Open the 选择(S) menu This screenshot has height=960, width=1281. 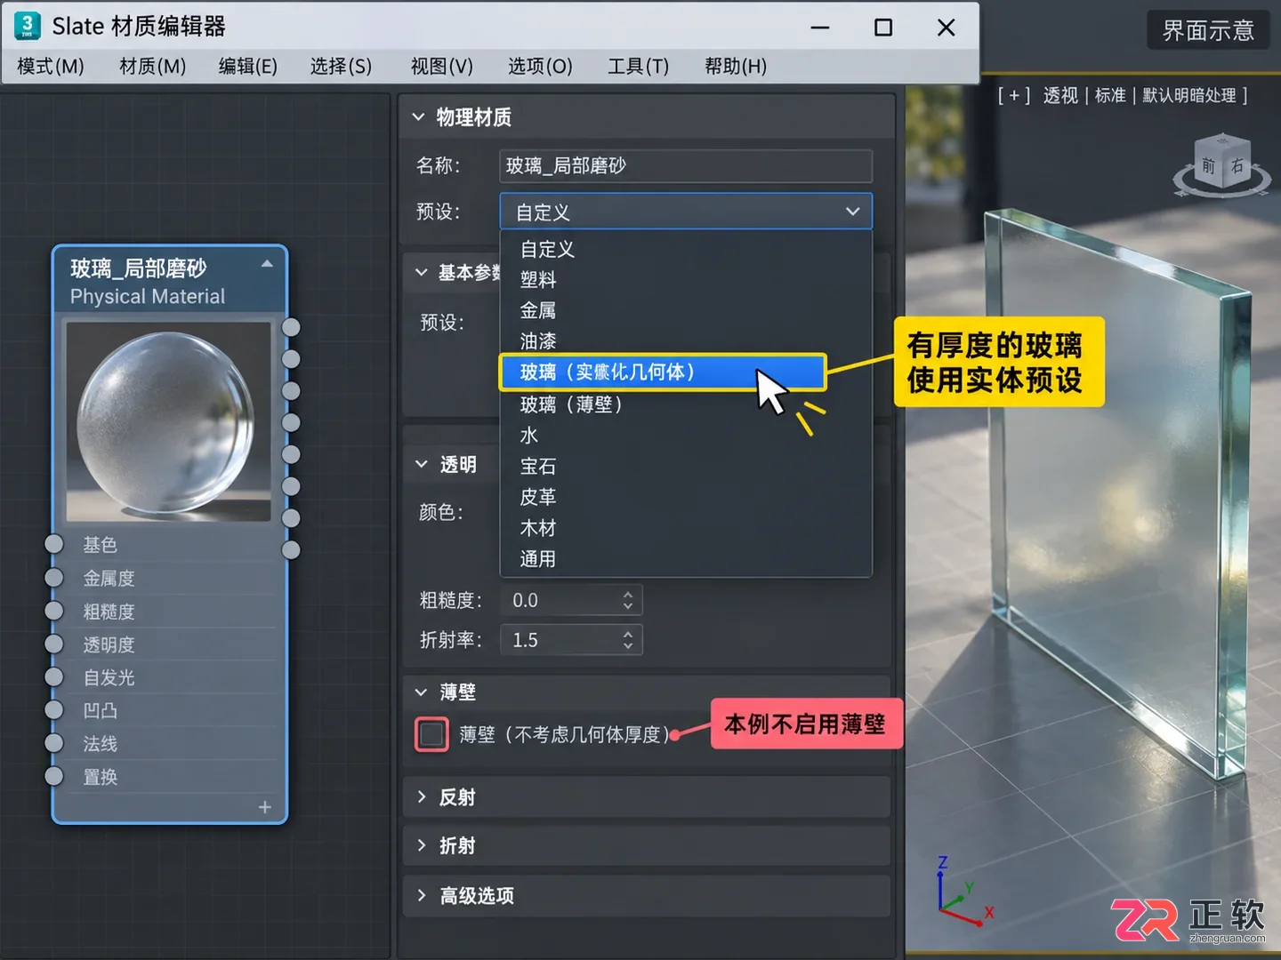[x=341, y=67]
